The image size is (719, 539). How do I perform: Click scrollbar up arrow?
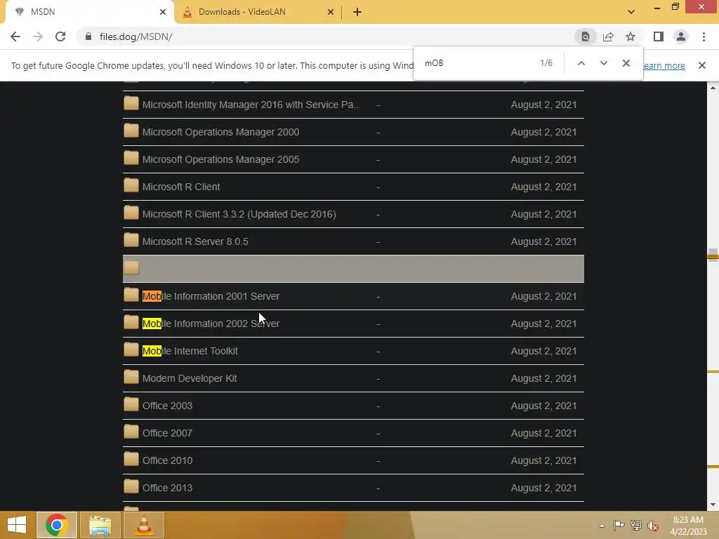coord(713,87)
